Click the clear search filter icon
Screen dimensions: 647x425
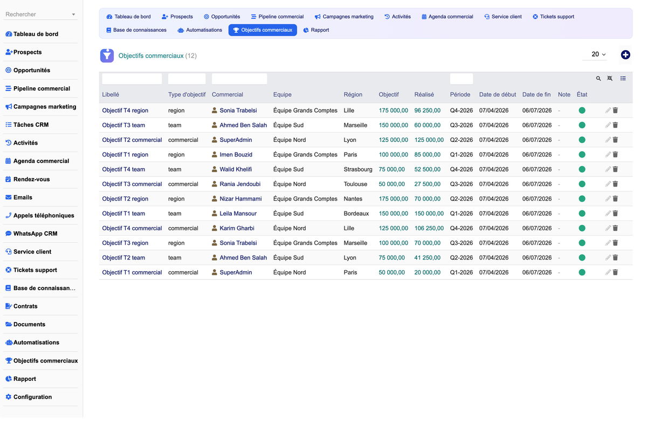coord(610,79)
